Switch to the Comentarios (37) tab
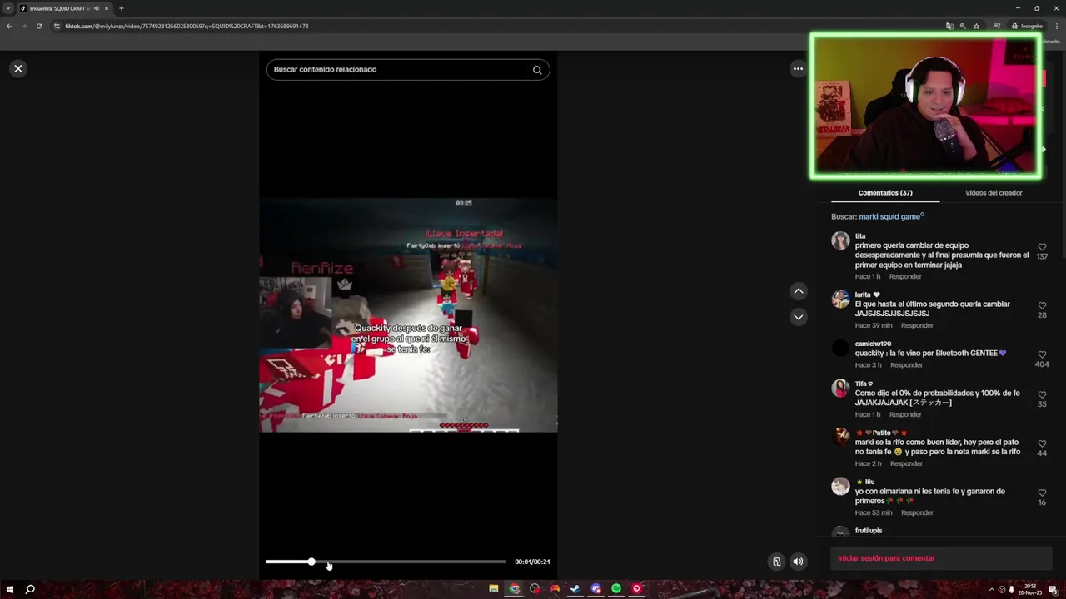Viewport: 1066px width, 599px height. coord(885,193)
